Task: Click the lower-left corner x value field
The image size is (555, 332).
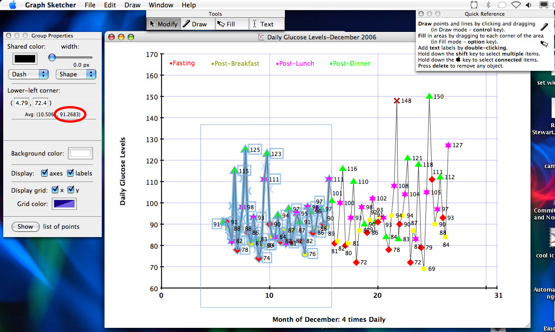Action: [x=23, y=103]
